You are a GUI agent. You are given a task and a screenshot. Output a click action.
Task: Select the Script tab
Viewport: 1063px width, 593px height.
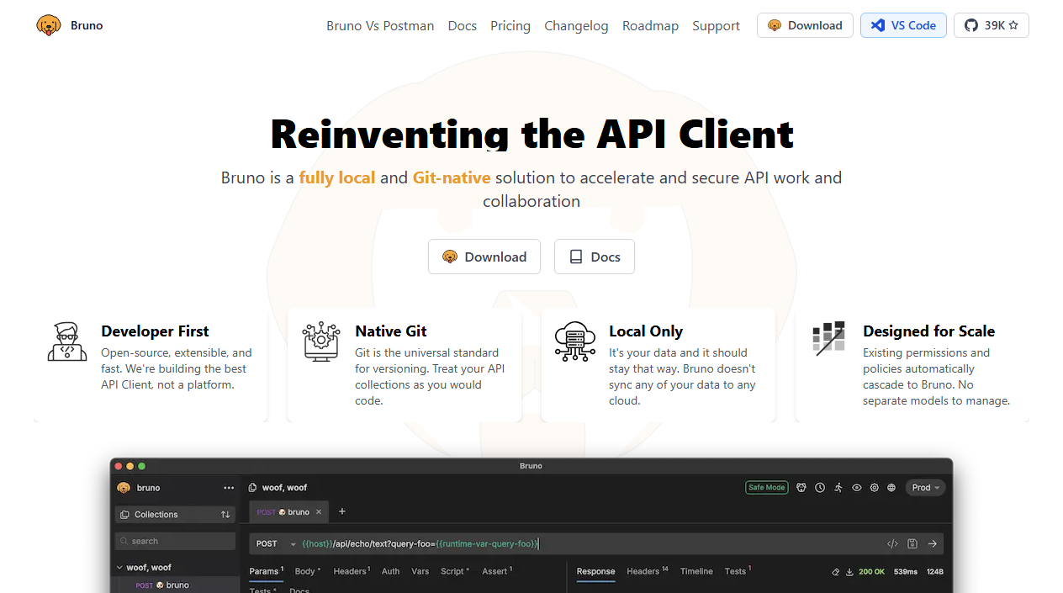[454, 572]
